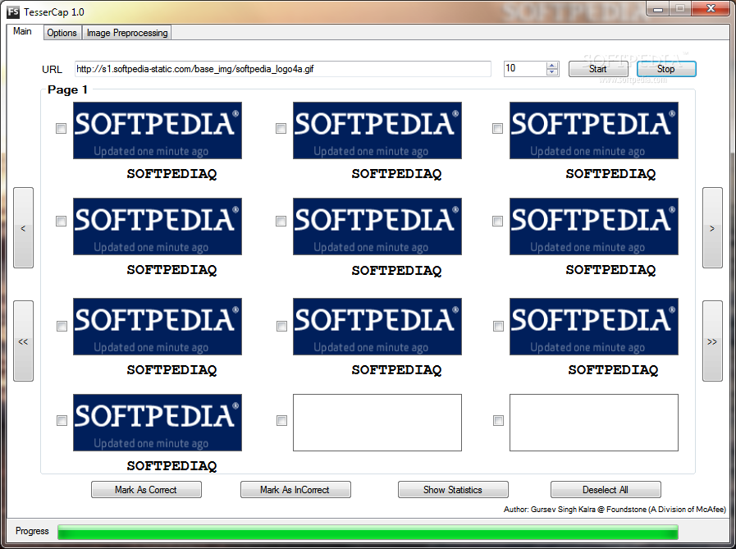The image size is (736, 549).
Task: Click the Stop button
Action: coord(666,69)
